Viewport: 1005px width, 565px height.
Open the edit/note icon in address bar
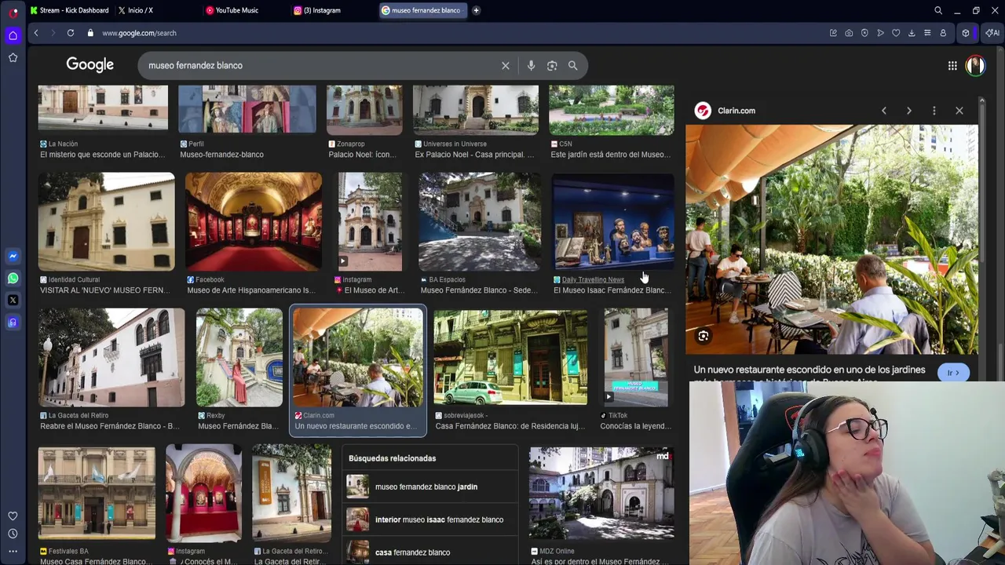click(833, 33)
